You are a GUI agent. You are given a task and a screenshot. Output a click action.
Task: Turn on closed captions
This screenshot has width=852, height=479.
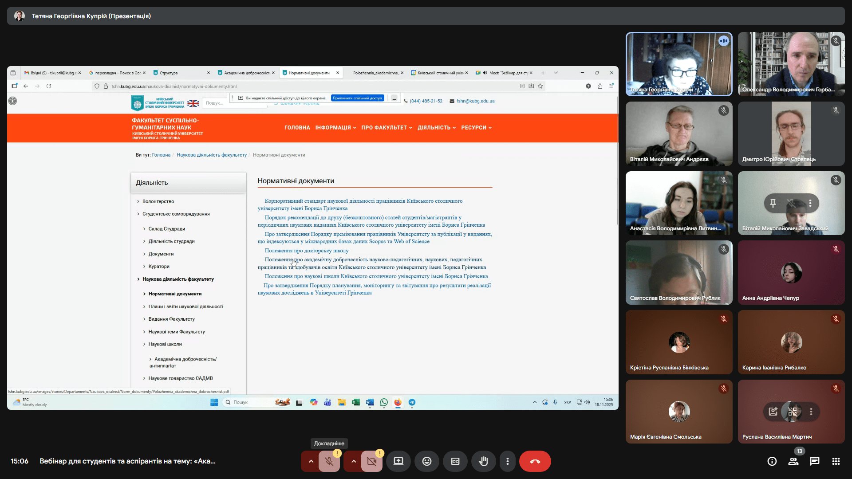455,461
